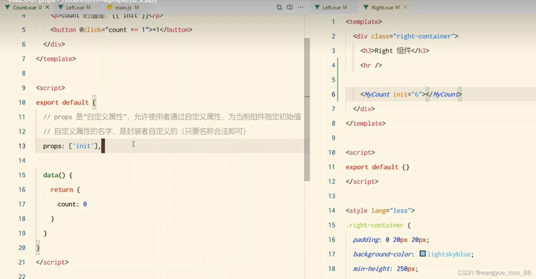Click the JS file icon on main.js tab
This screenshot has width=536, height=279.
coord(110,7)
